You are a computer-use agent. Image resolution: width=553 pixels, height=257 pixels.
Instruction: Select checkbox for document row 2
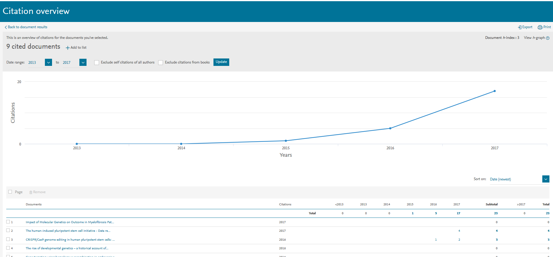click(8, 230)
